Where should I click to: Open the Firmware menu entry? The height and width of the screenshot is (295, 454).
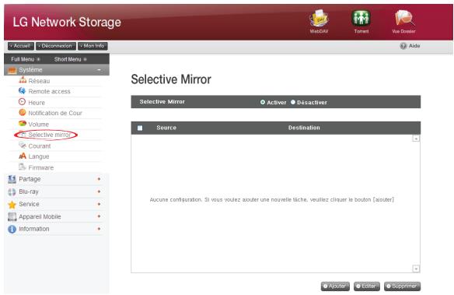(41, 167)
